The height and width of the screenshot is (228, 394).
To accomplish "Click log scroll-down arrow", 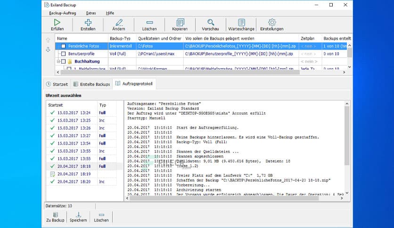I will [x=347, y=193].
